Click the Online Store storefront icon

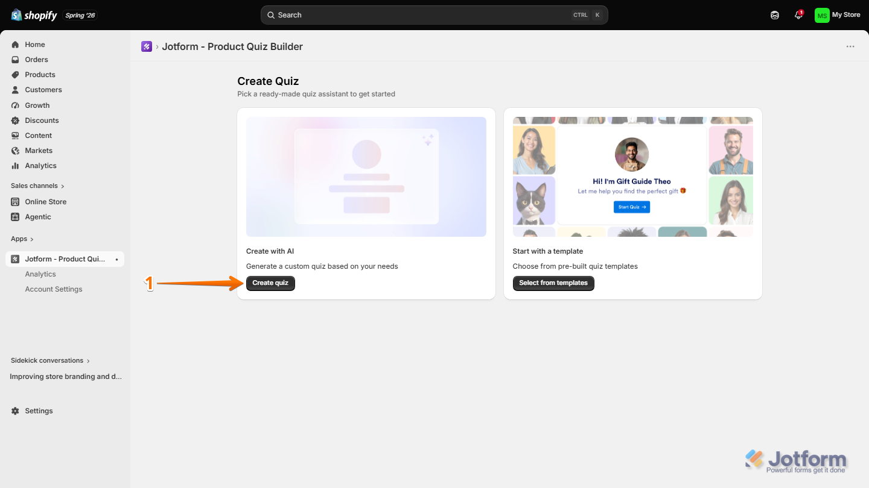(16, 202)
